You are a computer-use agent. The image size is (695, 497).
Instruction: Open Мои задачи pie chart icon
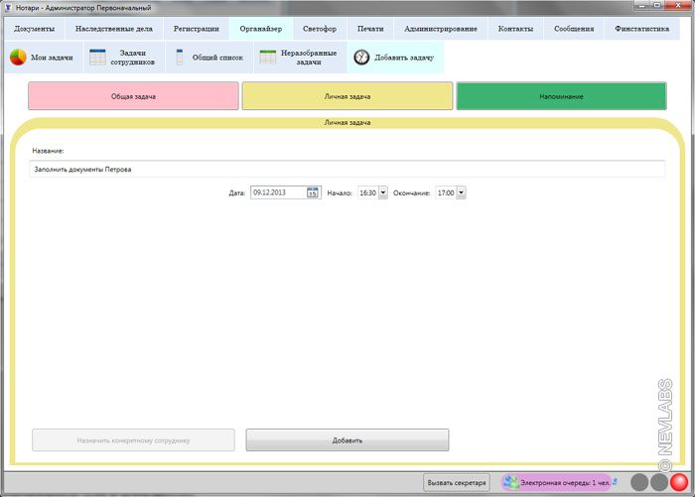point(18,58)
